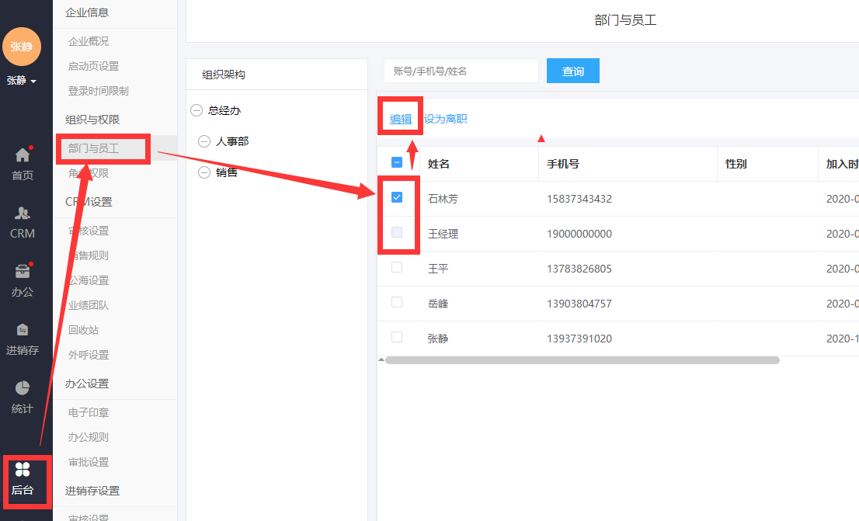Check the 王平 row checkbox

click(397, 267)
